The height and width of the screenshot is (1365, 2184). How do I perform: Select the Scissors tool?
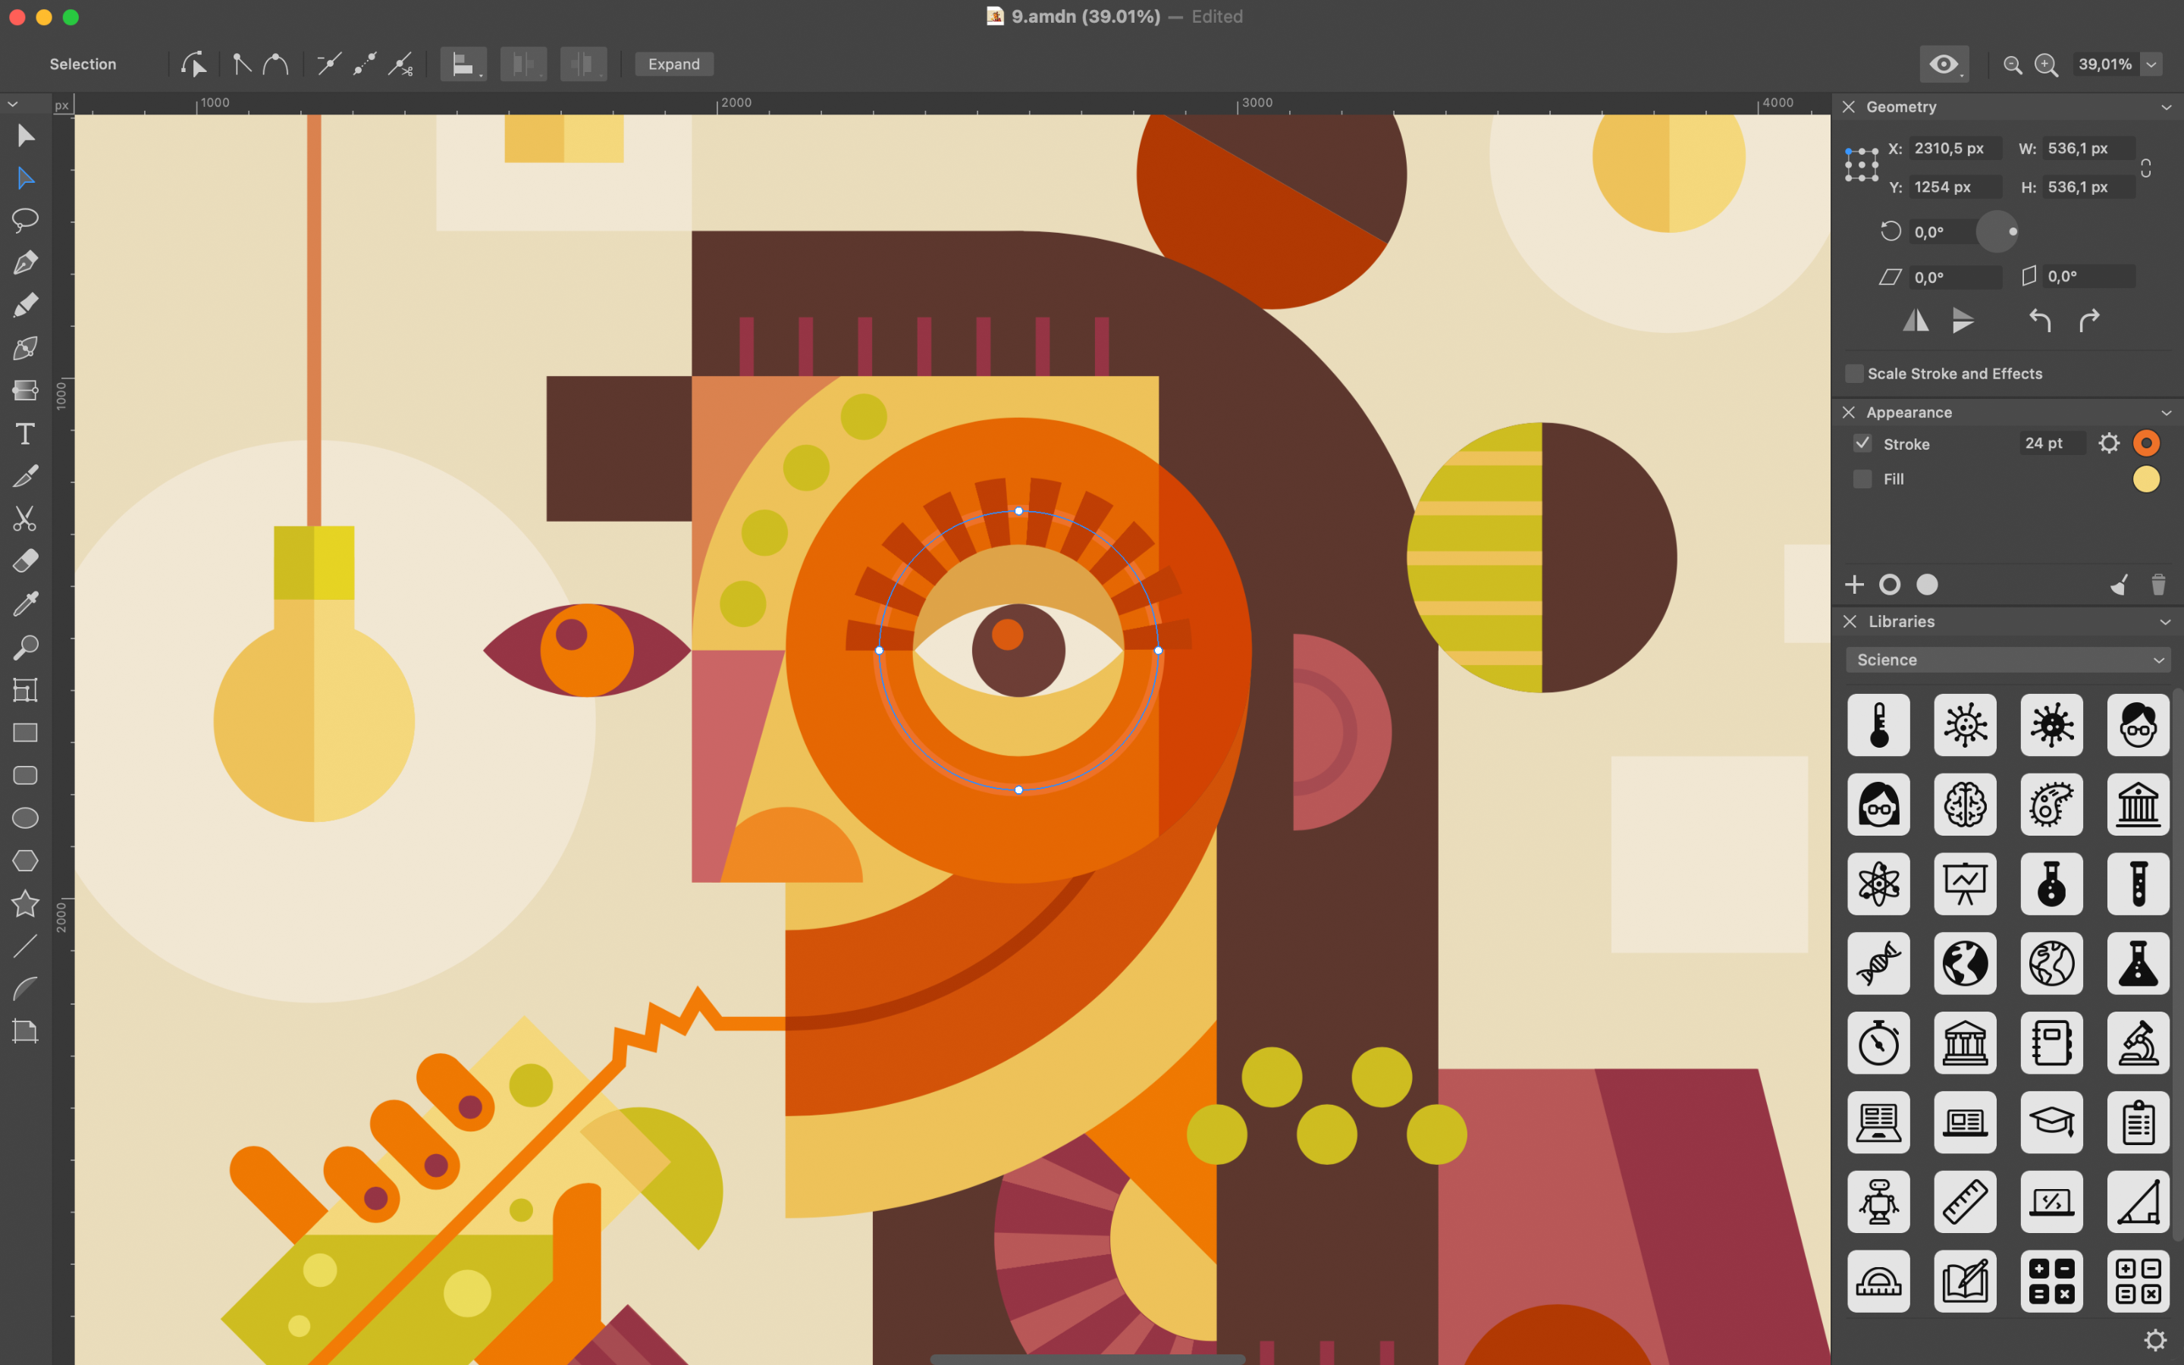click(25, 519)
